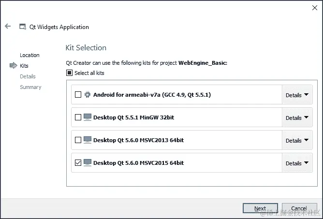Click the Kit Selection heading

click(86, 47)
